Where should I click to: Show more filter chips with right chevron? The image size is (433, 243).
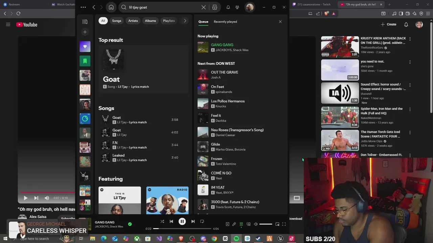click(185, 21)
